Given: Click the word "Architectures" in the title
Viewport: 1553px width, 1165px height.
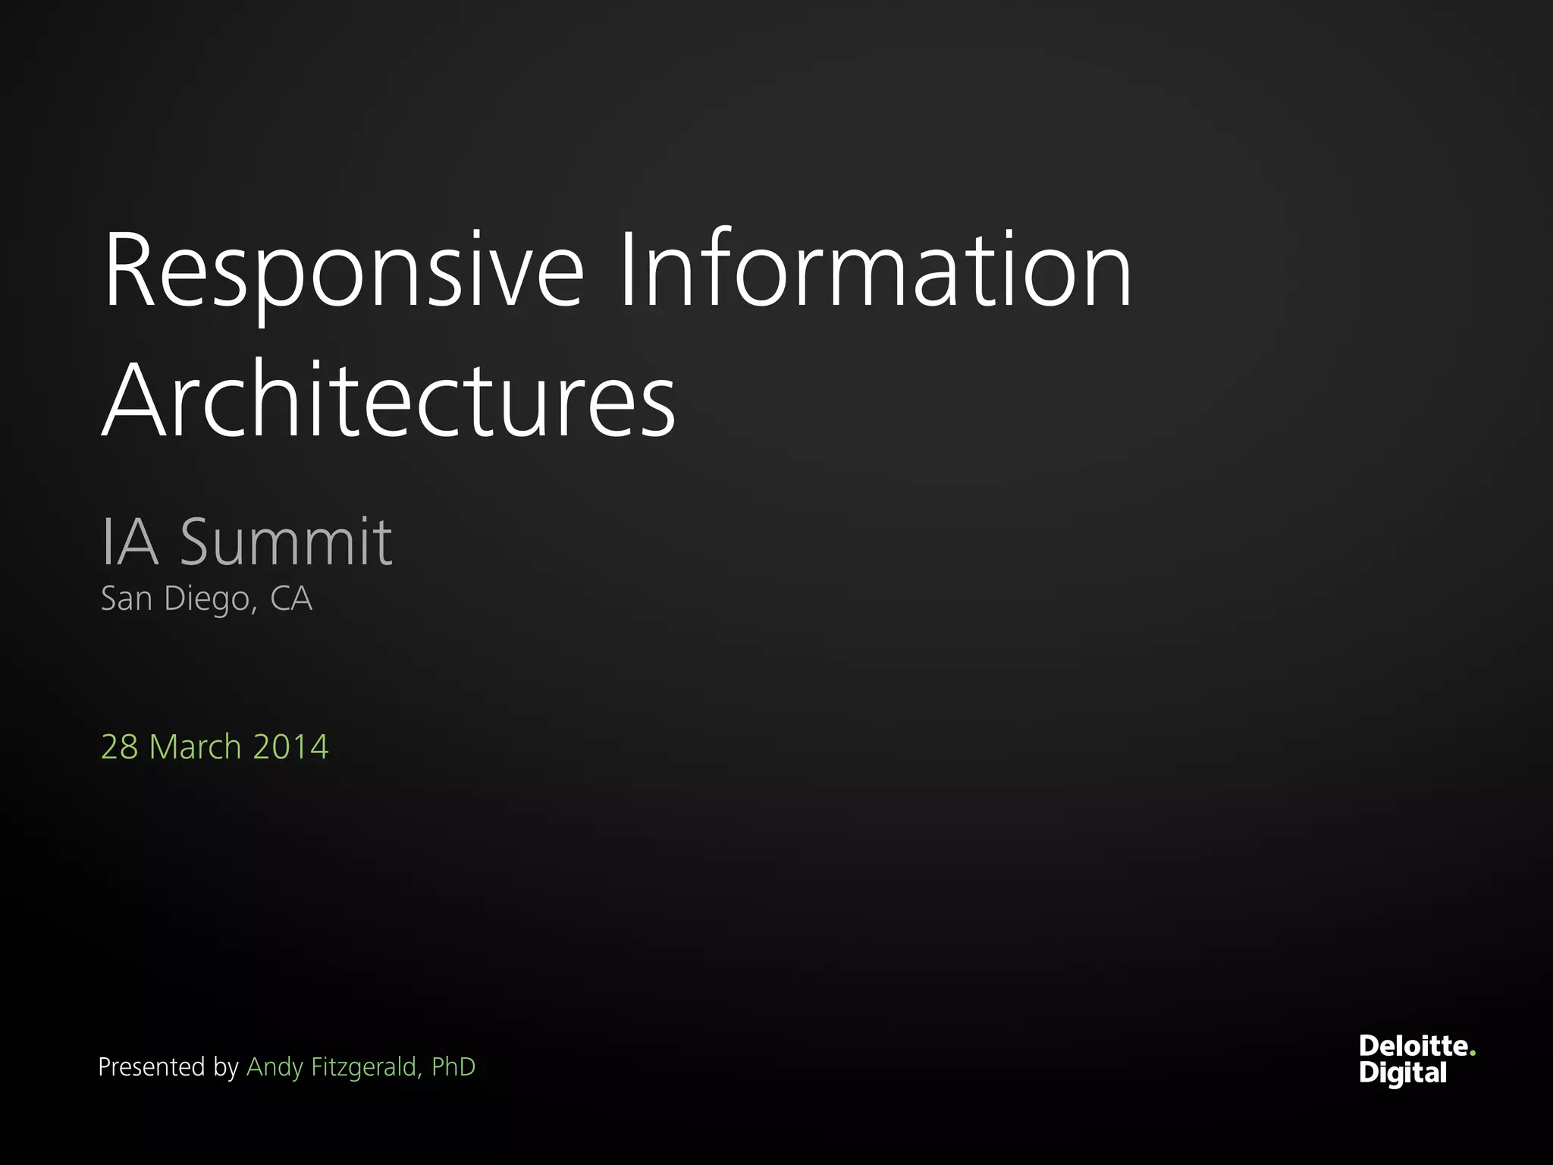Looking at the screenshot, I should tap(388, 400).
